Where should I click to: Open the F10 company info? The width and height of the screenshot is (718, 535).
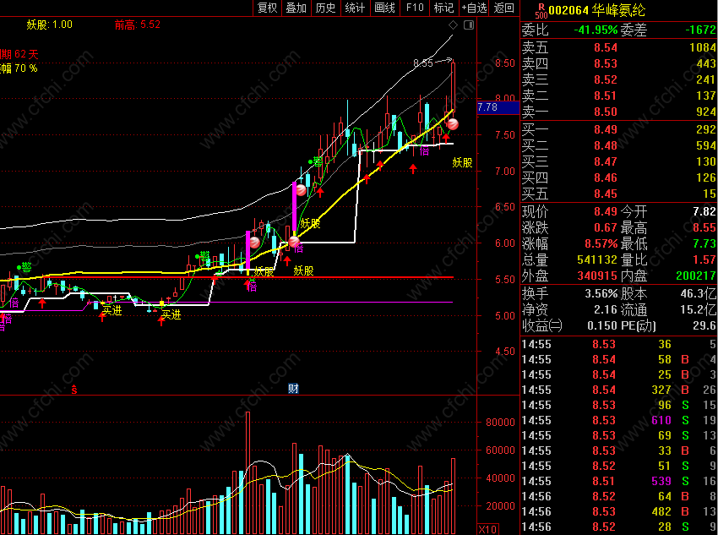(415, 8)
